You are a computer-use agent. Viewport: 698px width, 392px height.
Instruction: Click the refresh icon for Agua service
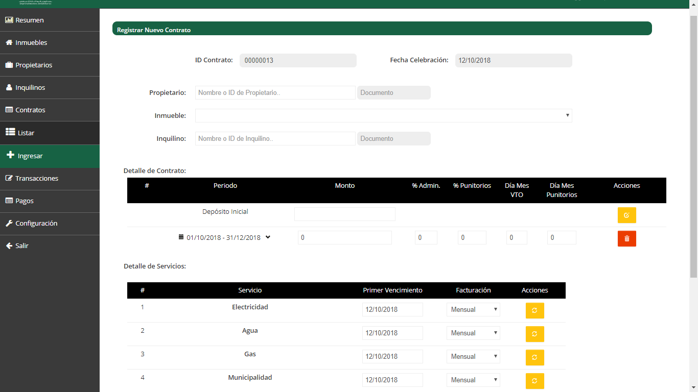pos(534,334)
